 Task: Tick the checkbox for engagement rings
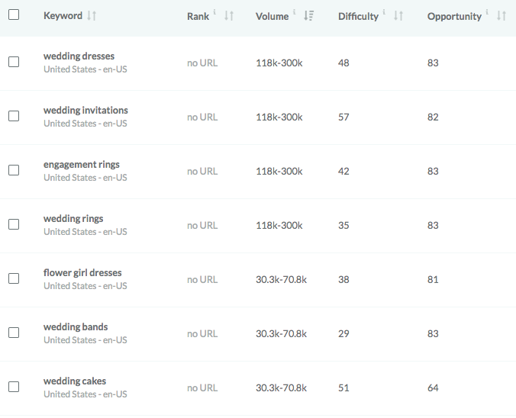(x=14, y=171)
